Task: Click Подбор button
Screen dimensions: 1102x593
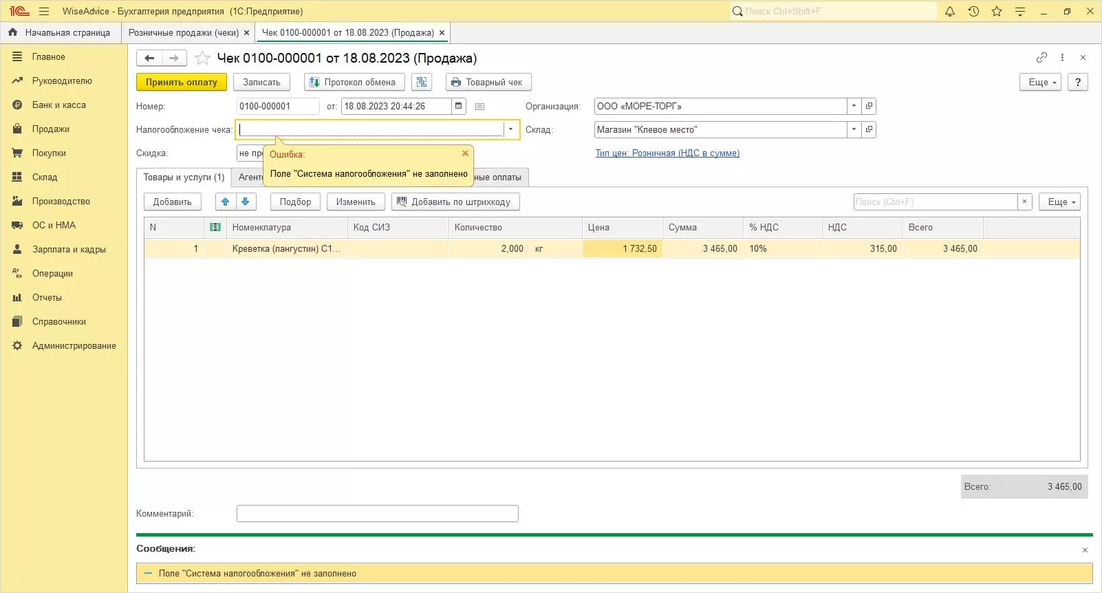Action: coord(296,202)
